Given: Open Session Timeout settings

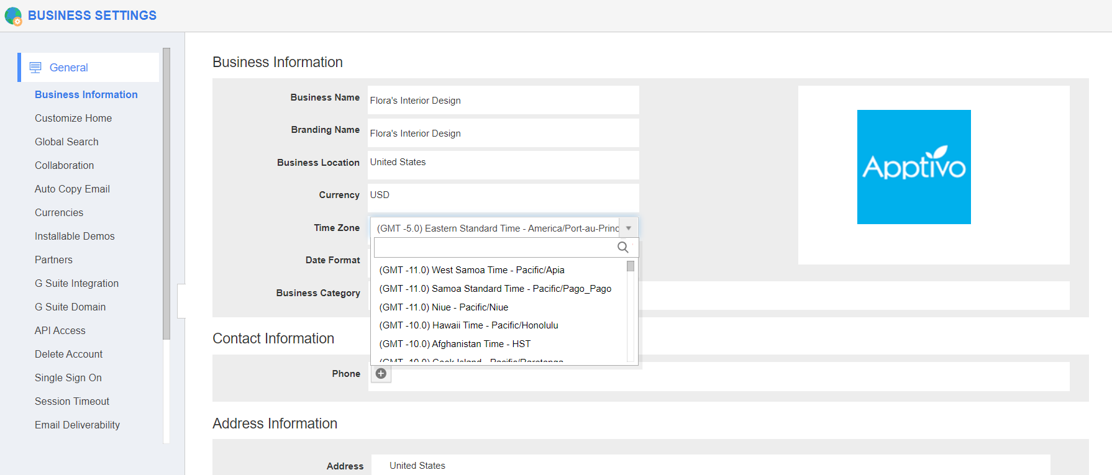Looking at the screenshot, I should [72, 401].
